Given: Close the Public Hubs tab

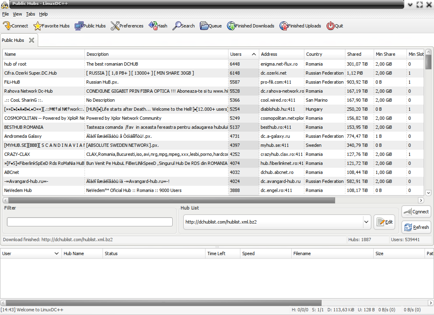Looking at the screenshot, I should tap(32, 40).
